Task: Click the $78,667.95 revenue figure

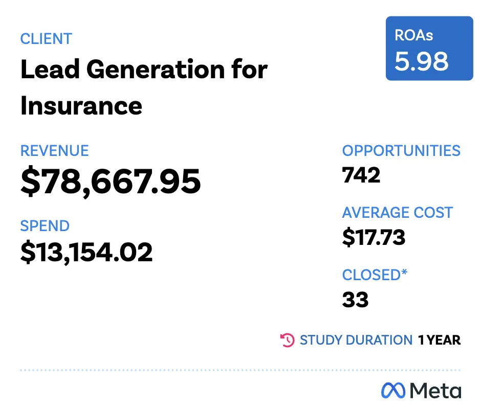Action: point(111,182)
